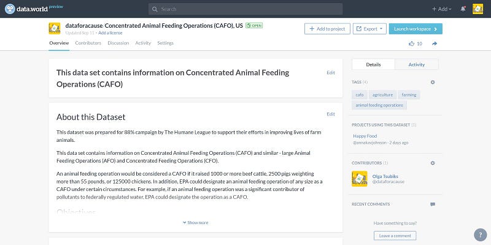
Task: Click the data.world owl logo
Action: pos(10,9)
